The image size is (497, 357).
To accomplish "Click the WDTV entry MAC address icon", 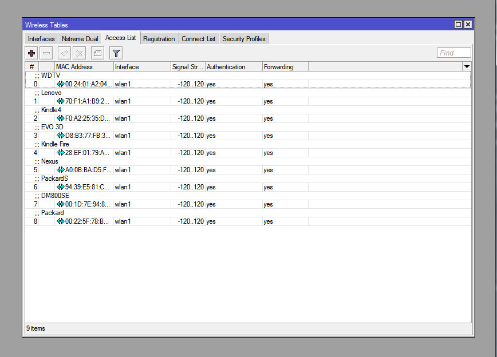I will pos(60,84).
